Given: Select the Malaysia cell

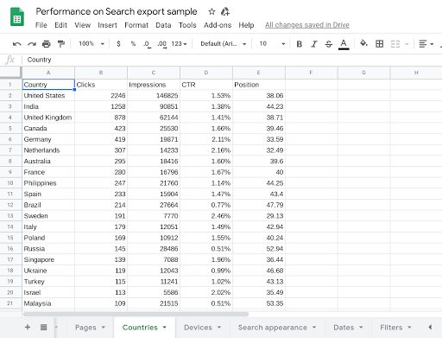Looking at the screenshot, I should tap(48, 303).
